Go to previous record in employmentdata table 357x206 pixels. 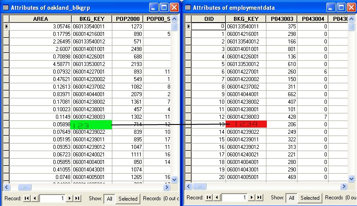coord(217,198)
